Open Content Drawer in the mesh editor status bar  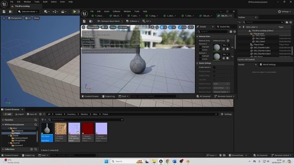click(x=90, y=96)
